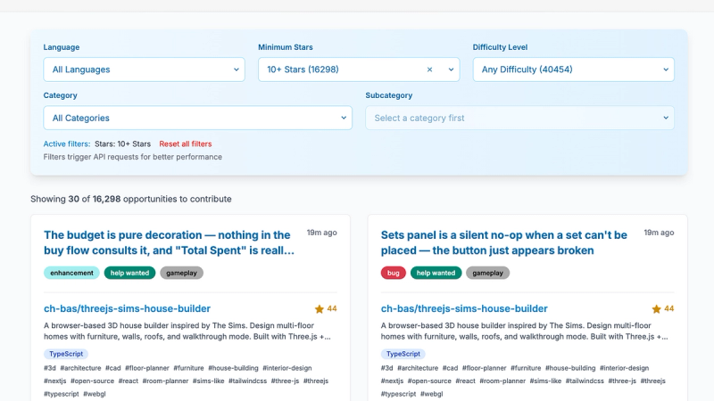Image resolution: width=714 pixels, height=401 pixels.
Task: Click the Language dropdown chevron arrow
Action: coord(237,70)
